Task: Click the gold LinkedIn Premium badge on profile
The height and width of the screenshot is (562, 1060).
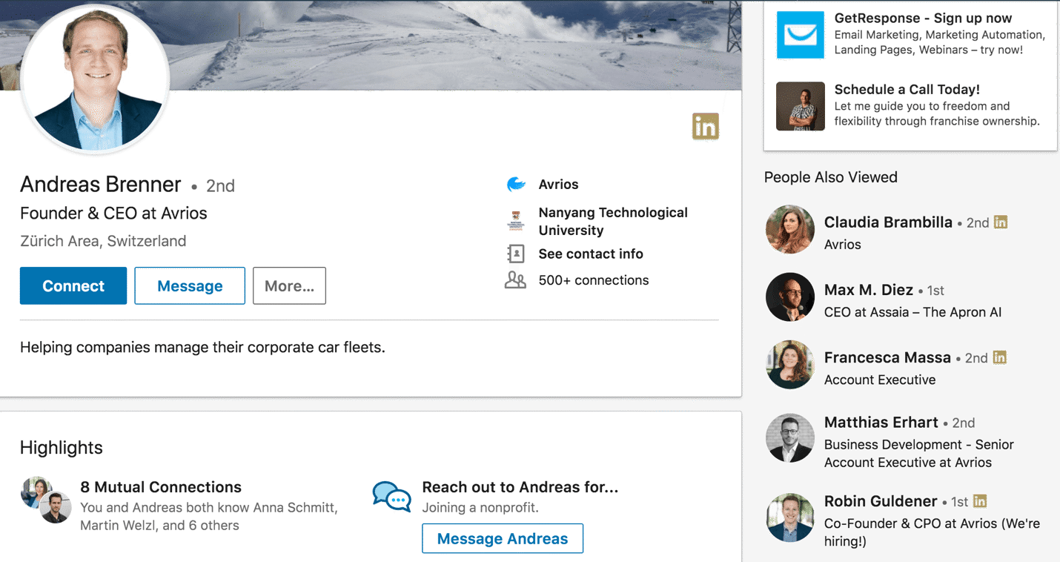Action: pos(706,127)
